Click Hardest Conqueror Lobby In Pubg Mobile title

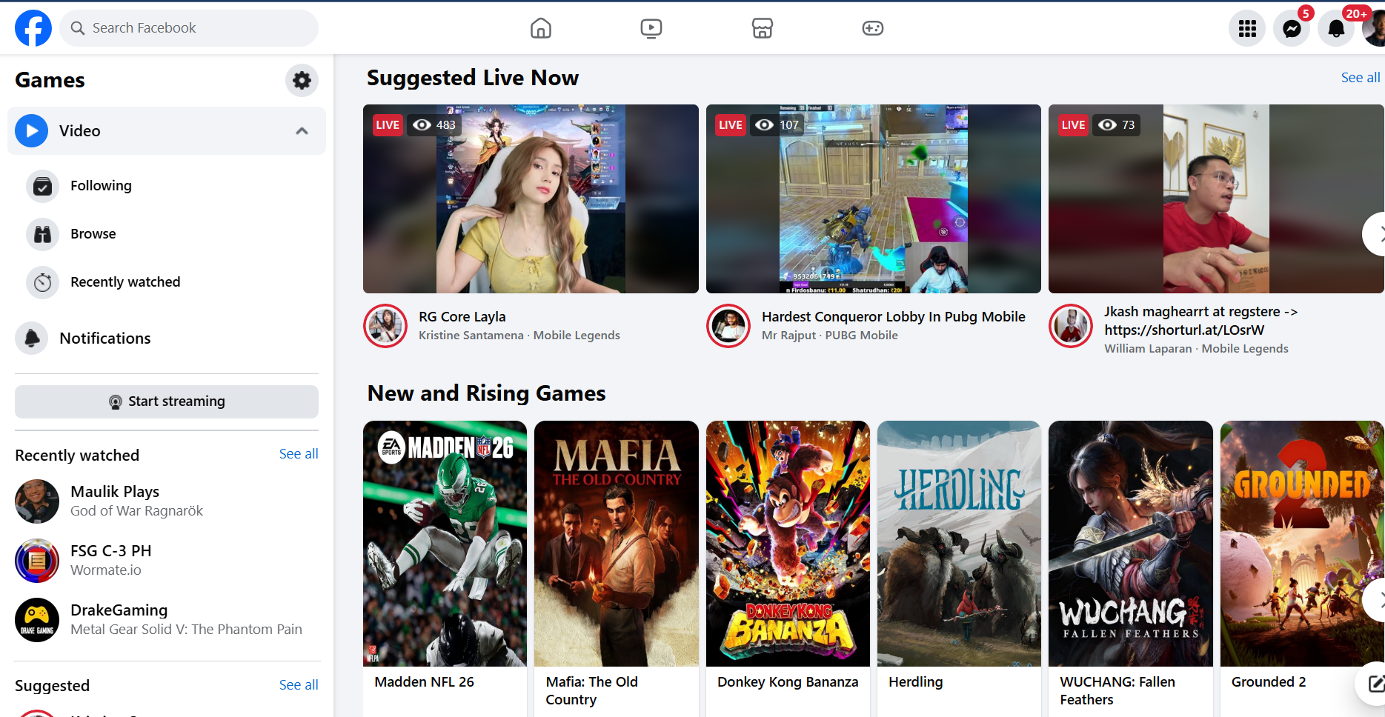894,317
